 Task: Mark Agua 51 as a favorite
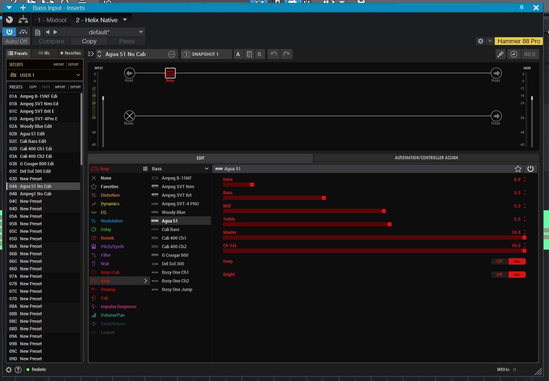[x=518, y=169]
